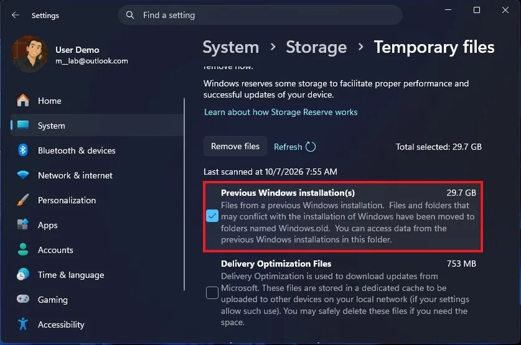Click the Personalization paintbrush icon
The image size is (521, 345).
[x=23, y=200]
